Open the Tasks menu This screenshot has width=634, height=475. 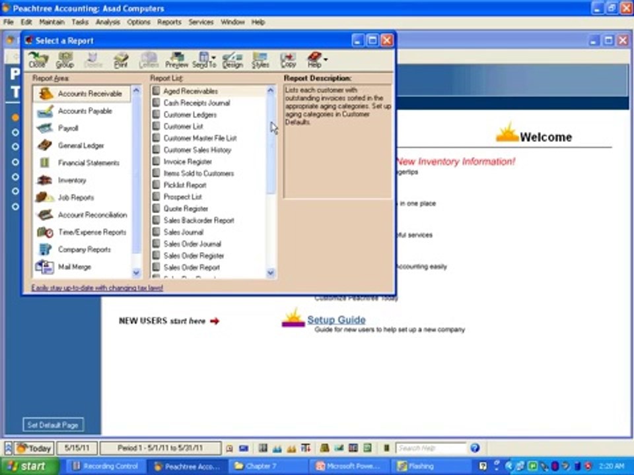80,22
